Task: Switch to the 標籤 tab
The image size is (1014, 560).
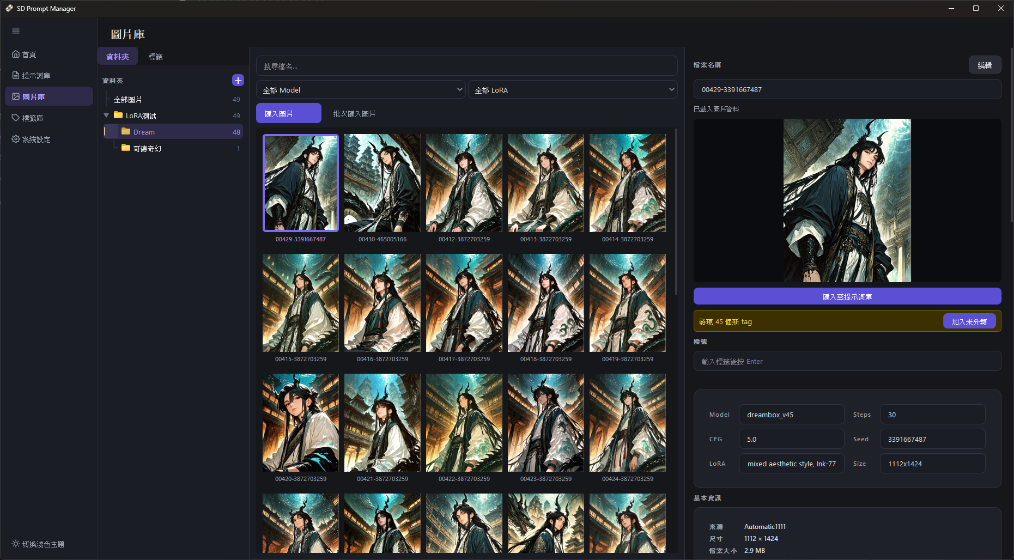Action: point(155,57)
